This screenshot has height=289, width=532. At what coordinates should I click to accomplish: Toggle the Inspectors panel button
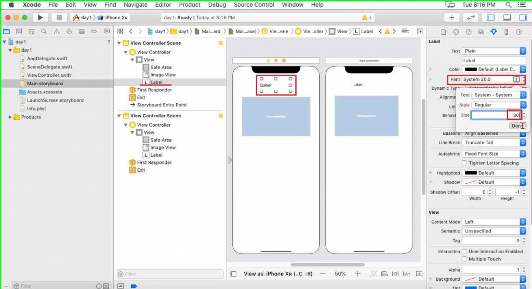tap(523, 17)
